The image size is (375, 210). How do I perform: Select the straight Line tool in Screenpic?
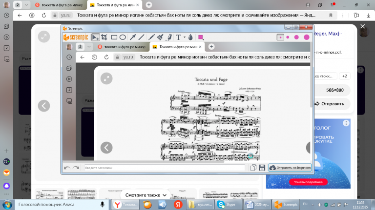coord(141,37)
